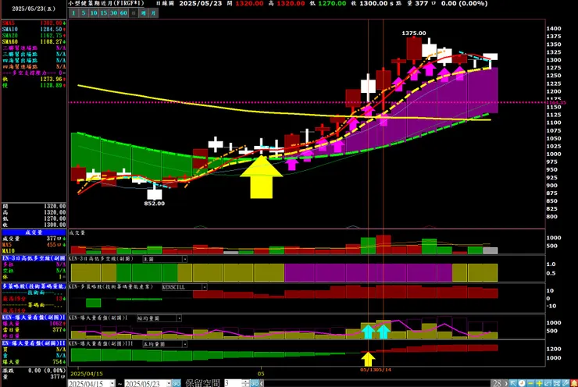Switch to the monthly (月) chart period
This screenshot has width=578, height=387.
[153, 13]
